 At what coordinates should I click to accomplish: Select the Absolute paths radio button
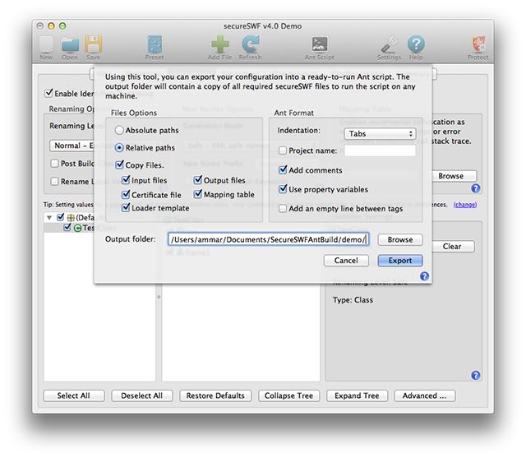(x=120, y=131)
